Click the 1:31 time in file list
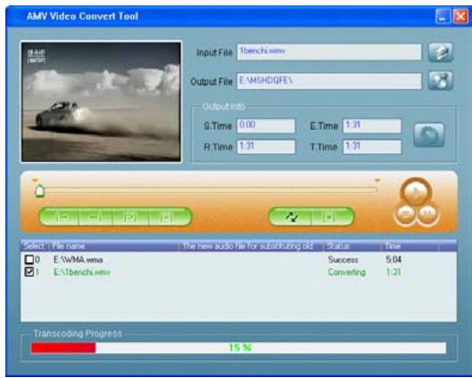The height and width of the screenshot is (378, 472). pyautogui.click(x=393, y=273)
